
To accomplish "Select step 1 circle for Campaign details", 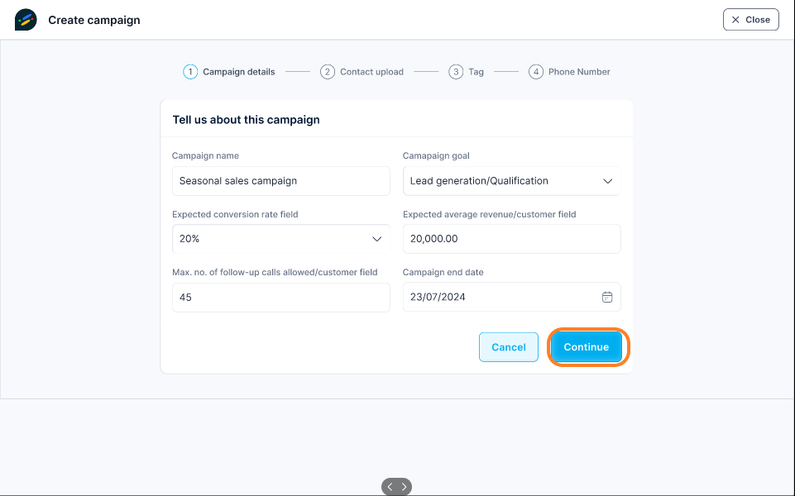I will [190, 72].
